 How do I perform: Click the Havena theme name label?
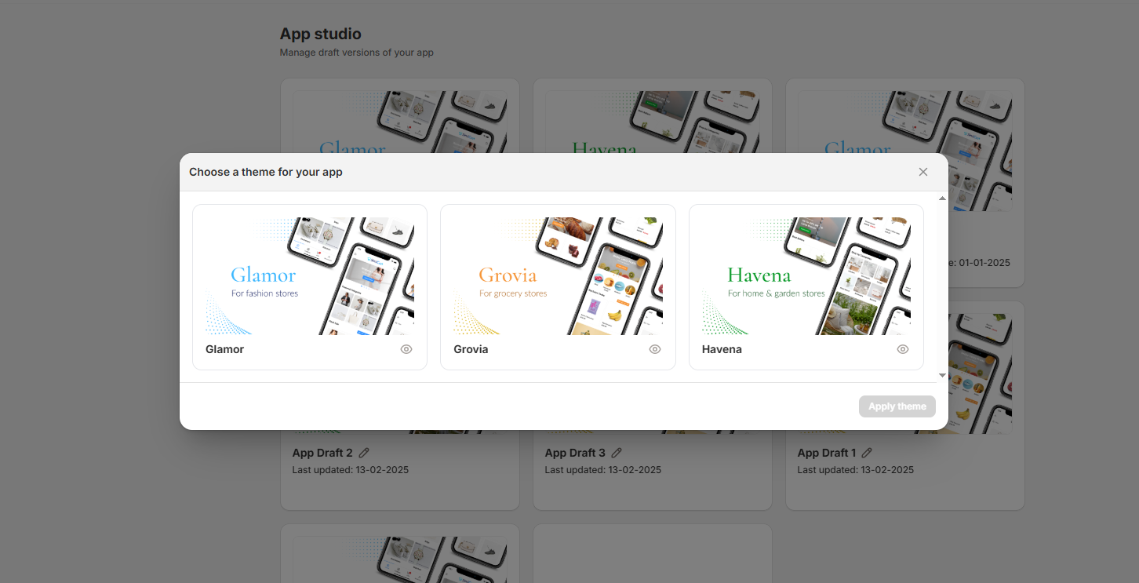(x=722, y=349)
